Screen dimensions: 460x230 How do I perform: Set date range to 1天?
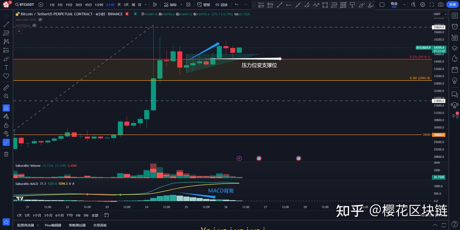19,215
